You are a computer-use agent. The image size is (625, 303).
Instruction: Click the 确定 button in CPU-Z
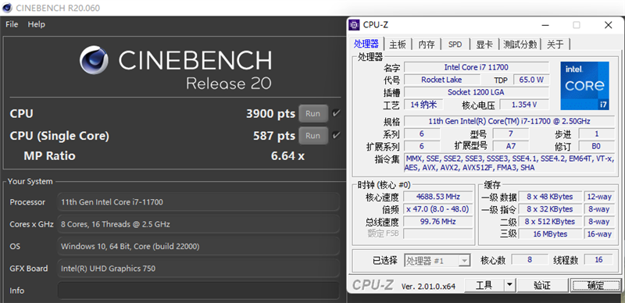point(595,286)
